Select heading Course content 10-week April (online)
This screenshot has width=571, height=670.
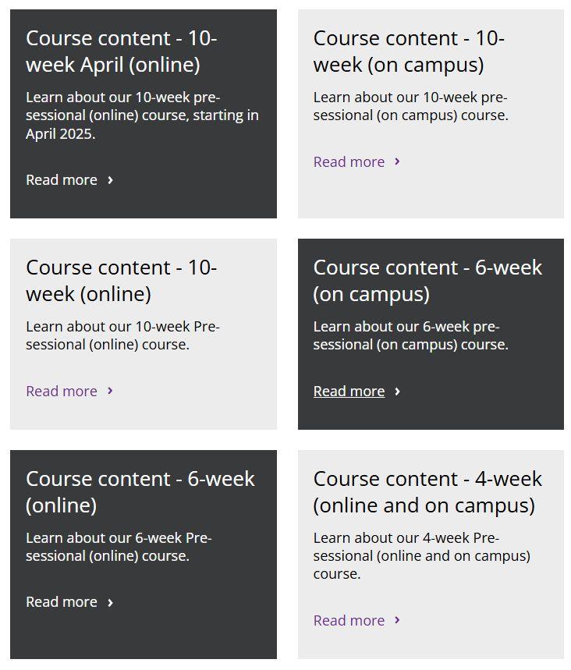121,51
